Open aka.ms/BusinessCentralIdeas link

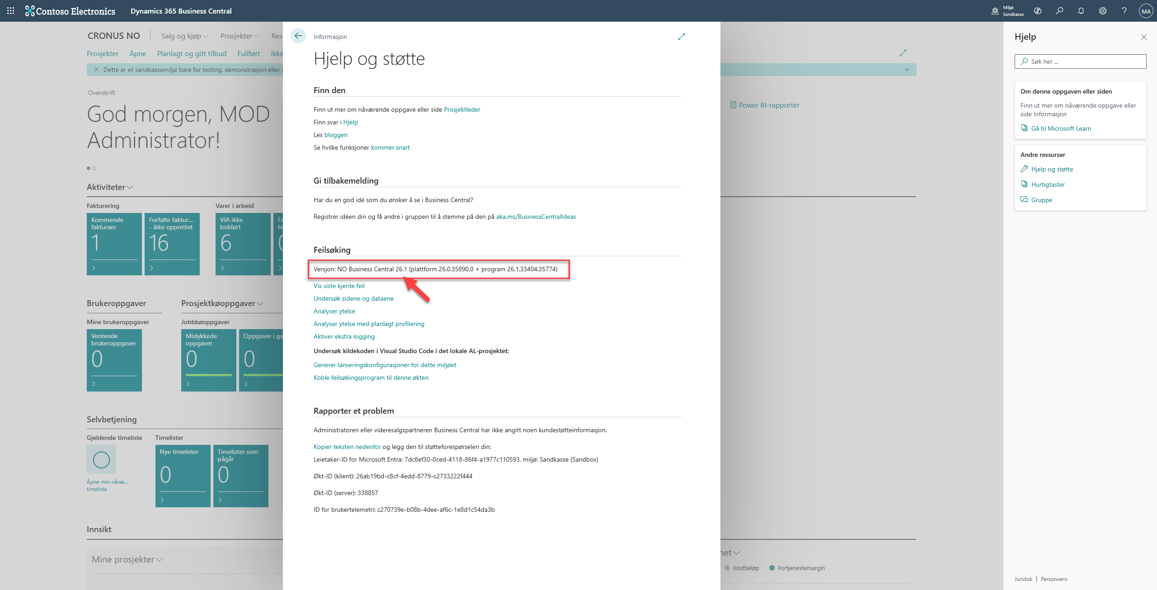536,217
